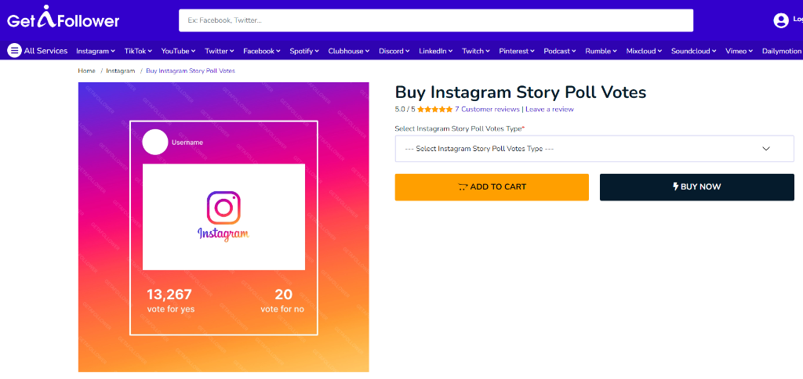Expand the TikTok services dropdown
This screenshot has height=379, width=803.
[x=138, y=51]
